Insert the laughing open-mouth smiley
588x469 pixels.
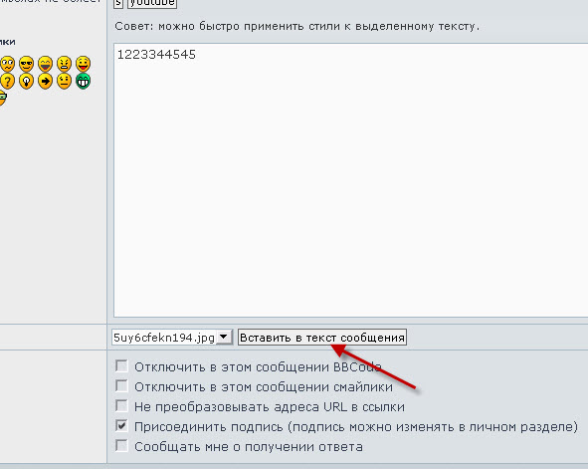pyautogui.click(x=46, y=64)
